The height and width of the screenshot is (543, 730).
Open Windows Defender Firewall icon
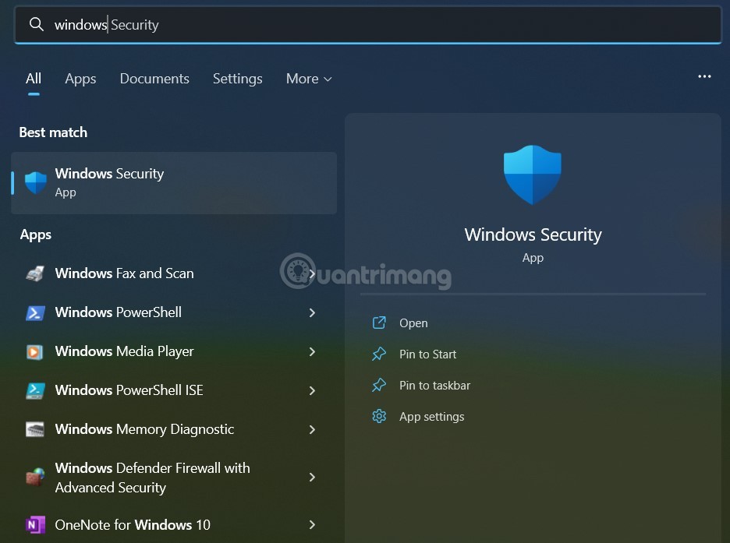pos(34,476)
